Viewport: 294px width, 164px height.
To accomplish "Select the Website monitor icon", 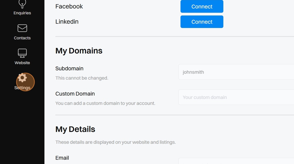I will (x=22, y=53).
